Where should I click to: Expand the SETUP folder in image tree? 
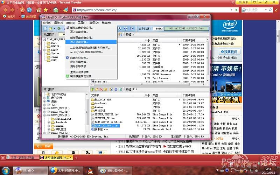click(x=45, y=50)
